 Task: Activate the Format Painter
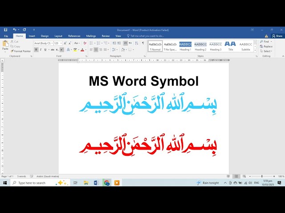[21, 51]
